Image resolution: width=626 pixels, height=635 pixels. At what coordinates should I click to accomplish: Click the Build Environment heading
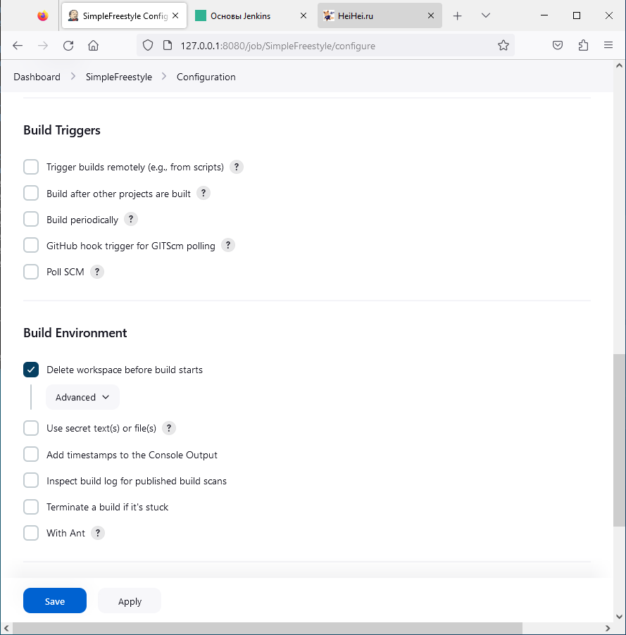pos(75,333)
